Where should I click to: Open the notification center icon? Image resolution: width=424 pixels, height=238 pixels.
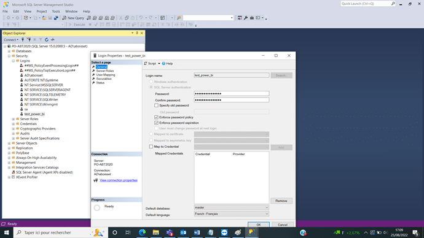(x=415, y=232)
